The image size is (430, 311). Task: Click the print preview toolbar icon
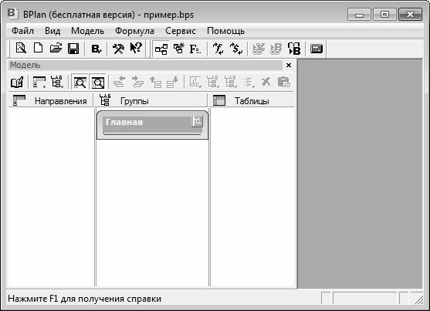pyautogui.click(x=21, y=49)
